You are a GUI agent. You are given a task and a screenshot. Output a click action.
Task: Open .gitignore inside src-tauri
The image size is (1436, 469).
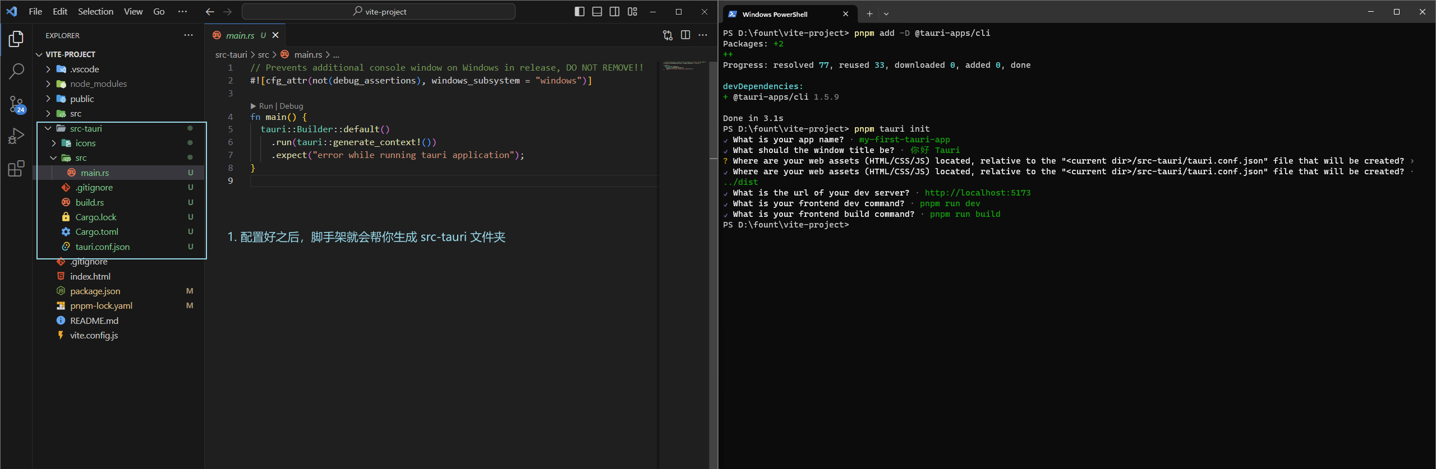tap(119, 187)
